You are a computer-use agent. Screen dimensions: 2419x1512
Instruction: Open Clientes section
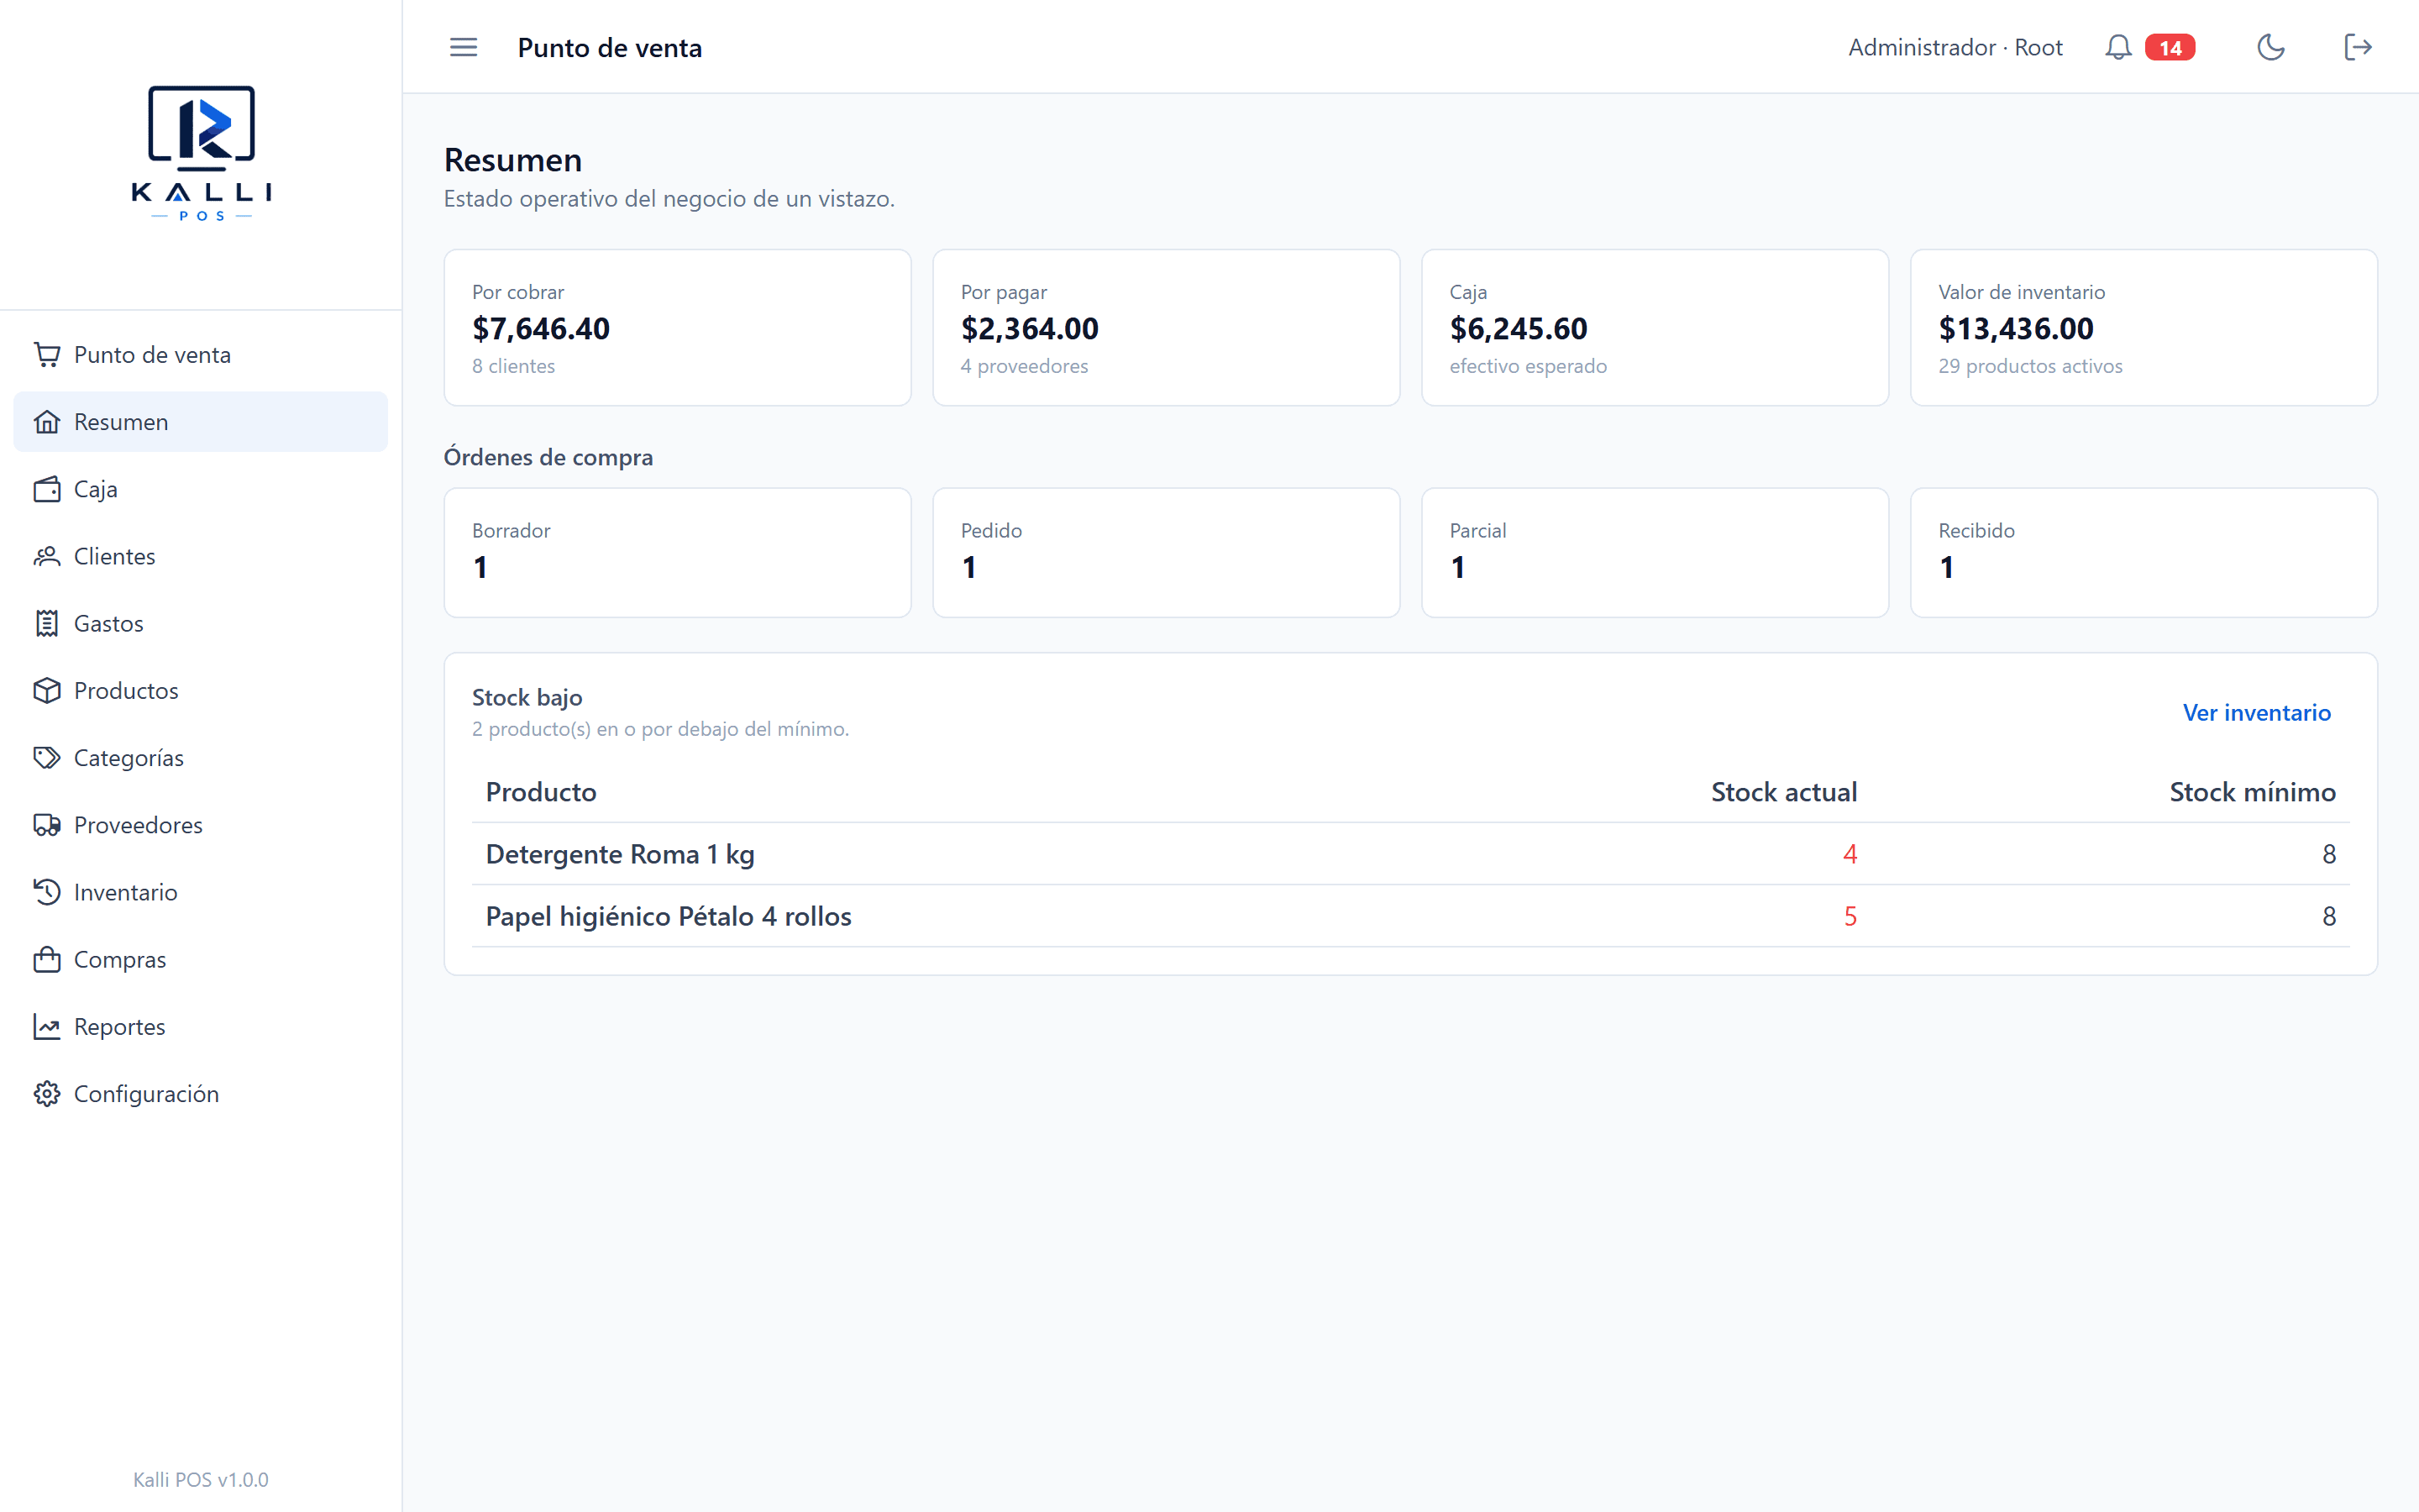pyautogui.click(x=201, y=555)
